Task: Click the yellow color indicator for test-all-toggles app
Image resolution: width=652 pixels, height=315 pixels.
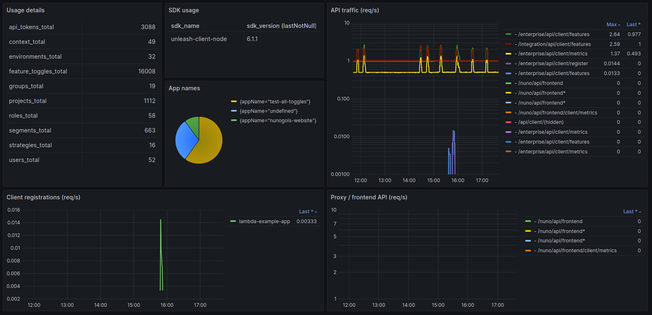Action: [234, 102]
